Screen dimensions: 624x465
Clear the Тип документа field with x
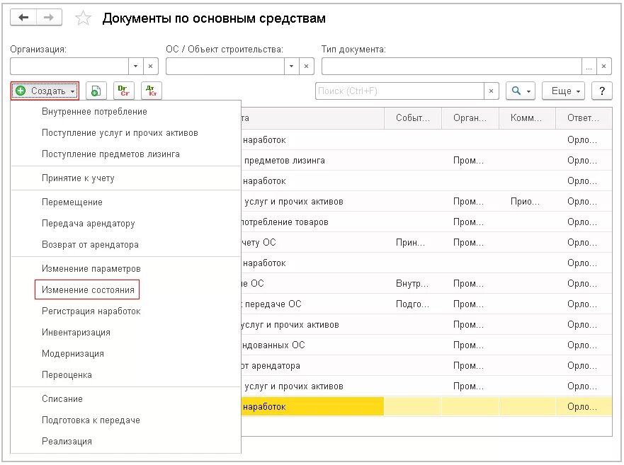tap(603, 66)
